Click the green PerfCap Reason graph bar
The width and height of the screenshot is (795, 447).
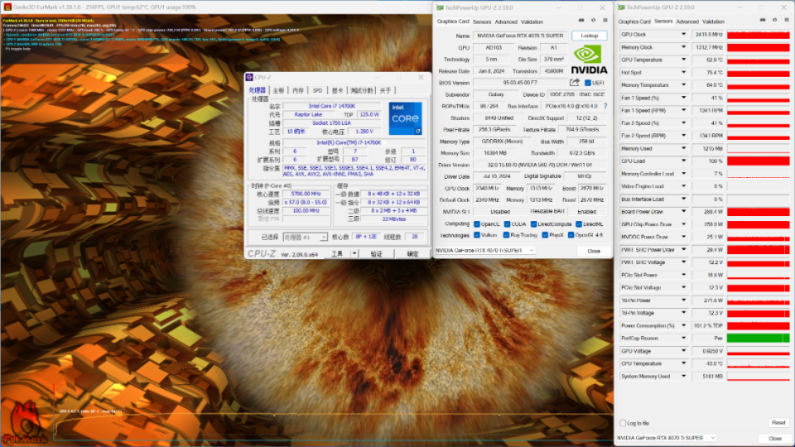pyautogui.click(x=759, y=338)
